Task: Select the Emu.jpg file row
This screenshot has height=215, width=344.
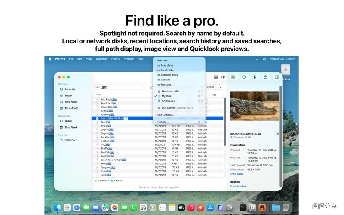Action: (x=157, y=145)
